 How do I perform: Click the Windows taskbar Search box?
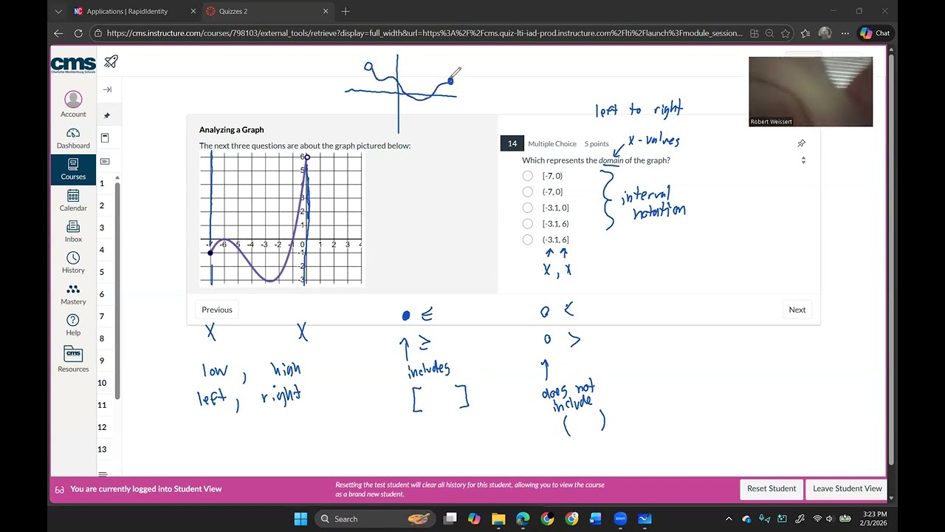tap(377, 519)
